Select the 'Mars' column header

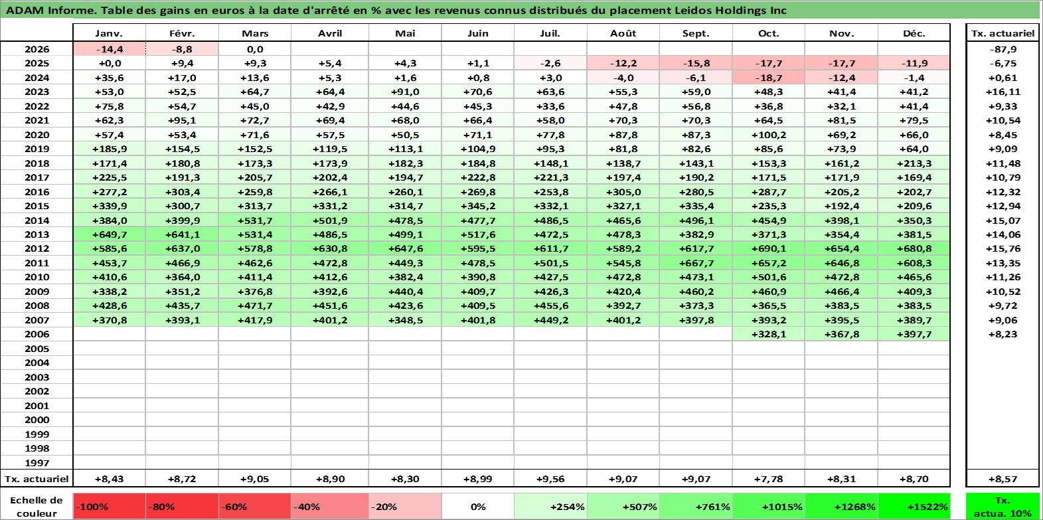(255, 33)
